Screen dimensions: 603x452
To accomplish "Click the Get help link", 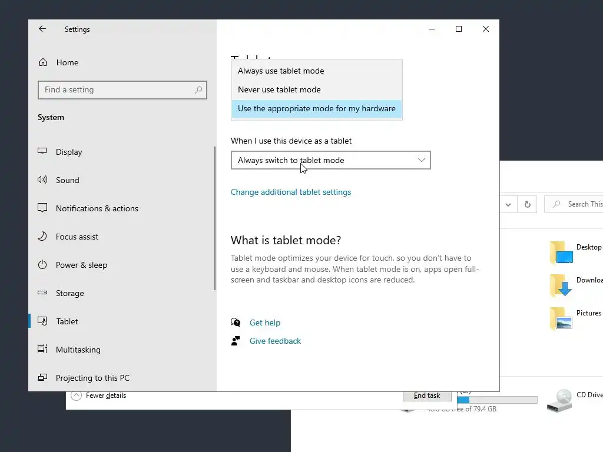I will 265,323.
